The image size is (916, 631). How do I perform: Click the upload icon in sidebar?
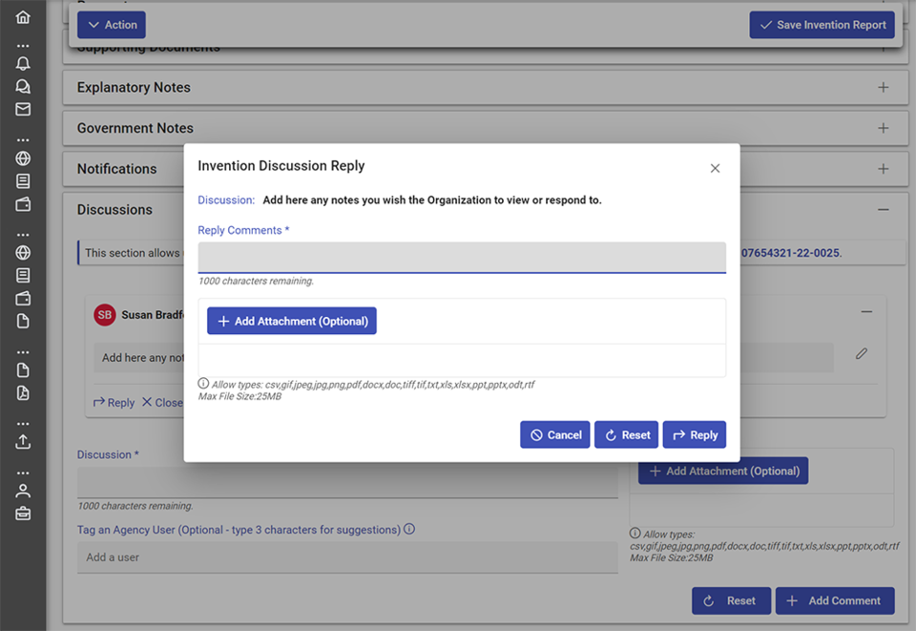point(23,442)
